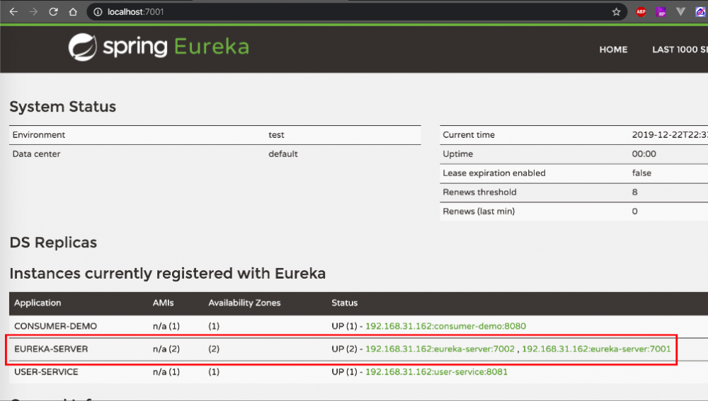708x401 pixels.
Task: Open the user-service:8081 instance link
Action: (x=436, y=372)
